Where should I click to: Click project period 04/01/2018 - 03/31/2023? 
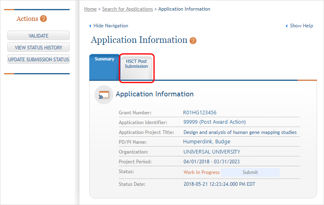[x=212, y=162]
